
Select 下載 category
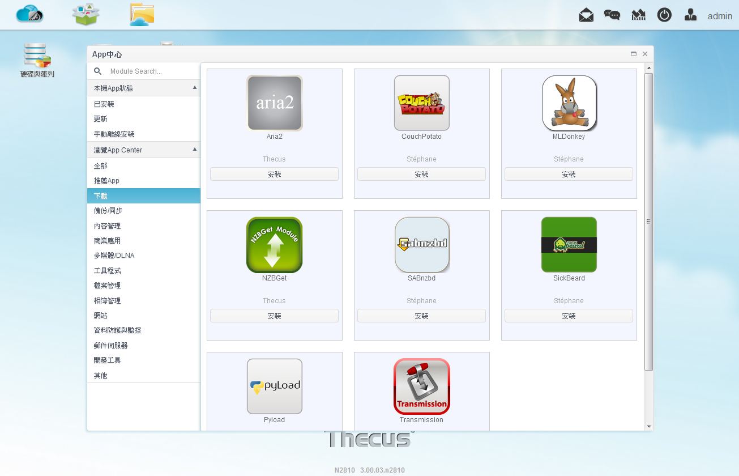[144, 195]
